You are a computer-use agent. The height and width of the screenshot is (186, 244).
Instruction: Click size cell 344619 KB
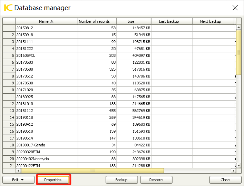134,117
